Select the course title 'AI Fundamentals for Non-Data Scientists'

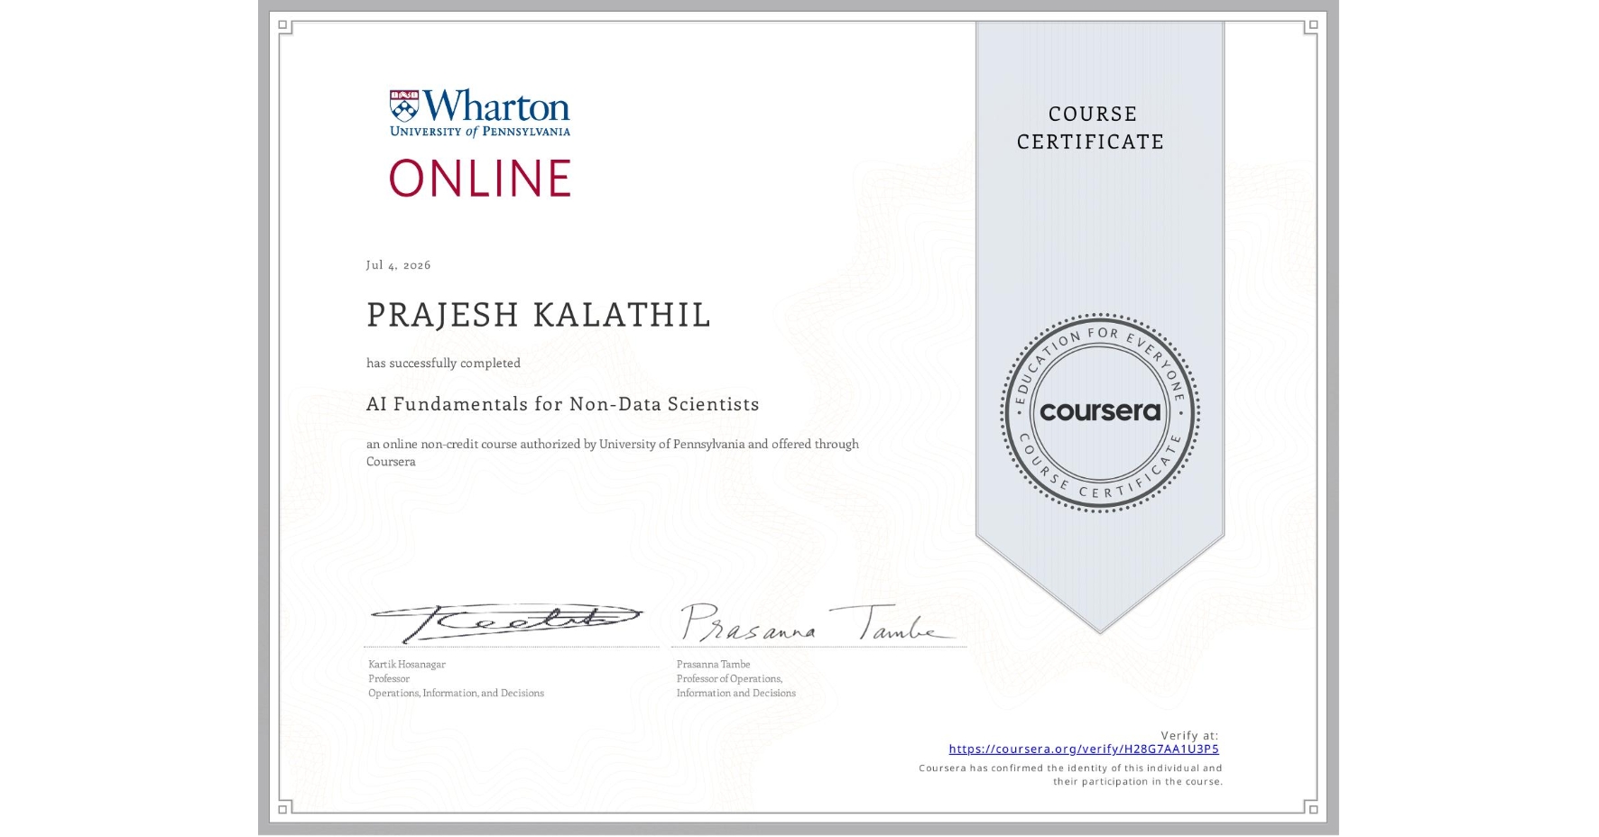(x=563, y=404)
